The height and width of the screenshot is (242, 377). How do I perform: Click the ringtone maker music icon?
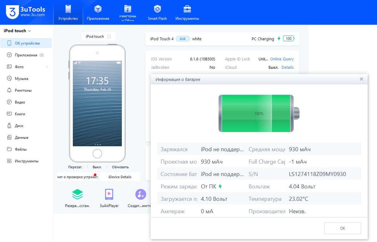141,195
